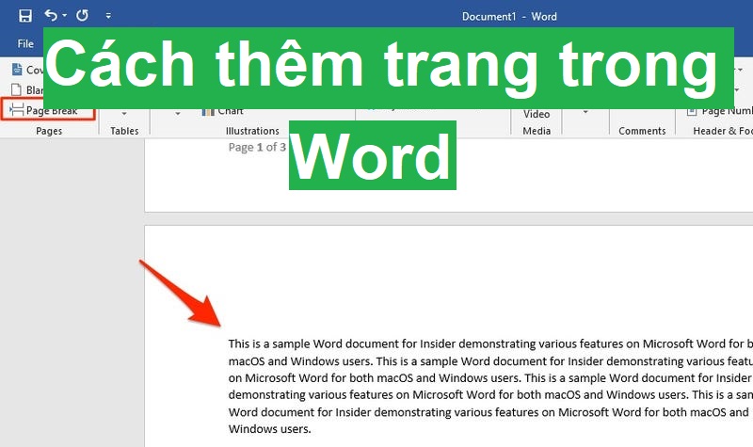Image resolution: width=753 pixels, height=447 pixels.
Task: Click the Online Video button
Action: click(x=537, y=113)
